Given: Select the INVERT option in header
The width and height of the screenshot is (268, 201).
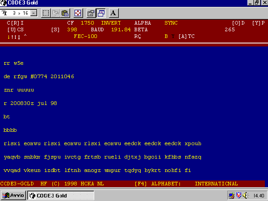Looking at the screenshot, I should click(111, 22).
